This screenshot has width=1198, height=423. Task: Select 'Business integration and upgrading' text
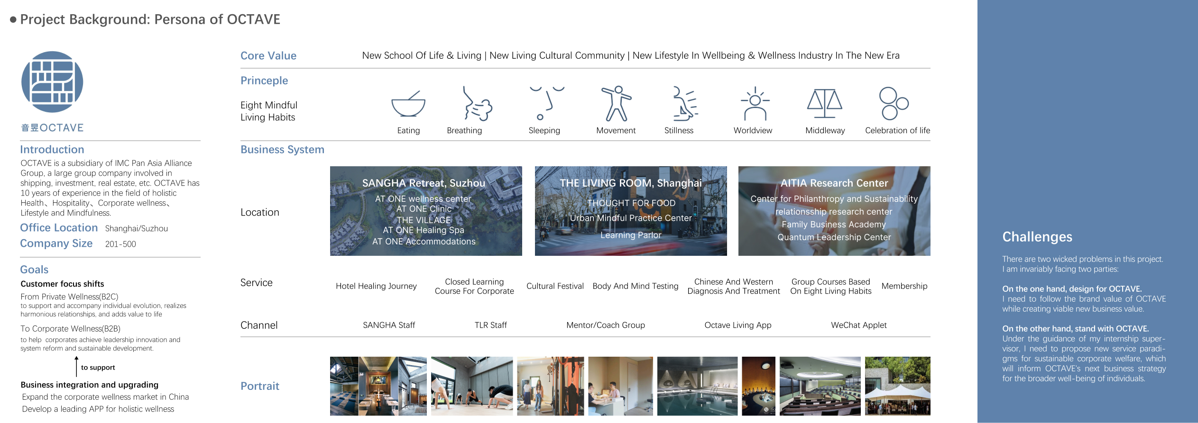pos(90,385)
